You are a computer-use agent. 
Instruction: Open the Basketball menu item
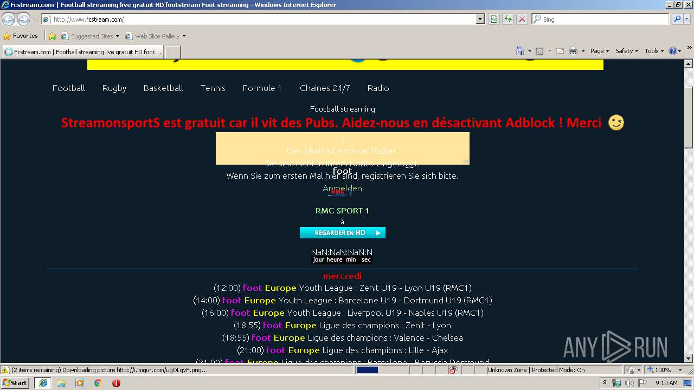coord(163,88)
